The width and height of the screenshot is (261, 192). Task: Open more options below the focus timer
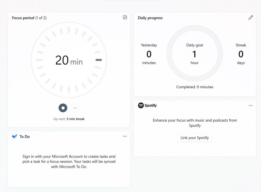75,108
